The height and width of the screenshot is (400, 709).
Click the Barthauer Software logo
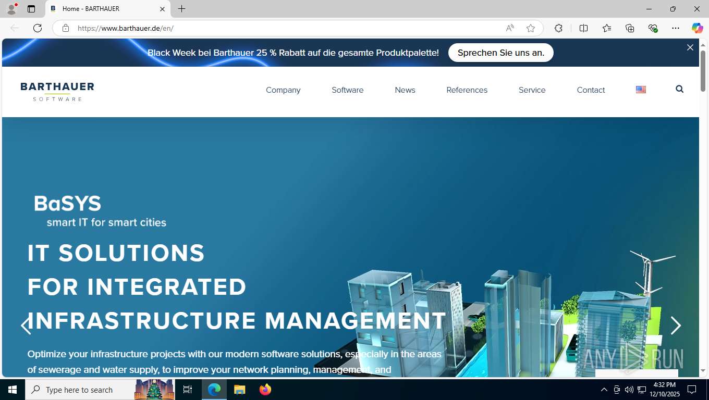[57, 91]
